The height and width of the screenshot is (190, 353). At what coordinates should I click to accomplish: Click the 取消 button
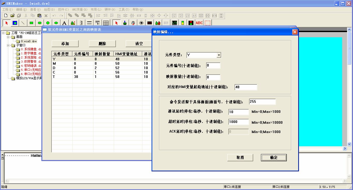(x=240, y=157)
